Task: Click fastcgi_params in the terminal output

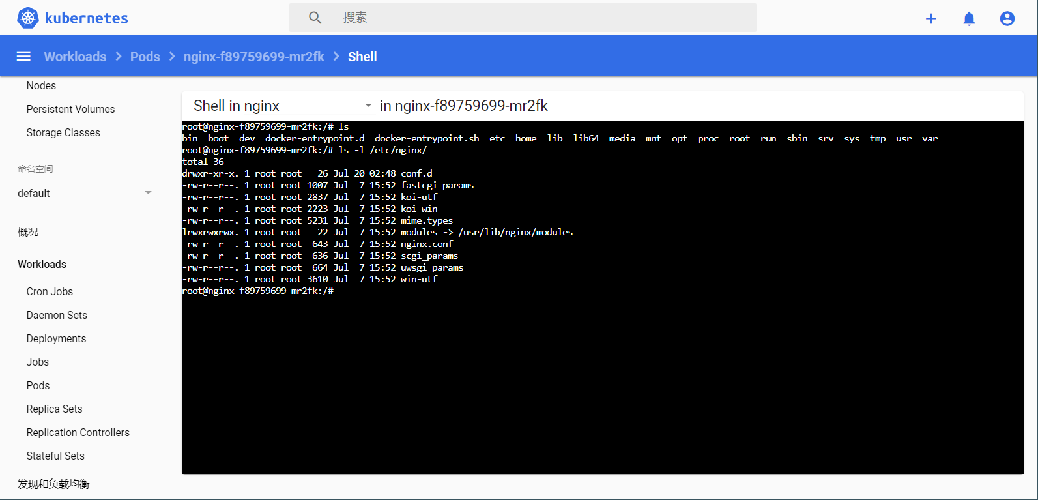Action: coord(437,185)
